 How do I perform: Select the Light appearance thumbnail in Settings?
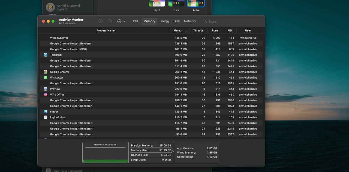(x=157, y=4)
